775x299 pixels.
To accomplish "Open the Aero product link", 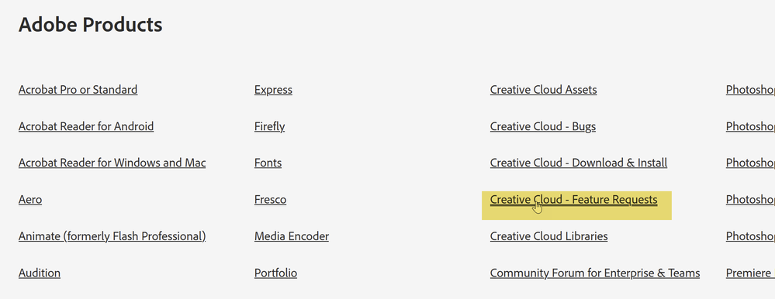I will pyautogui.click(x=30, y=199).
